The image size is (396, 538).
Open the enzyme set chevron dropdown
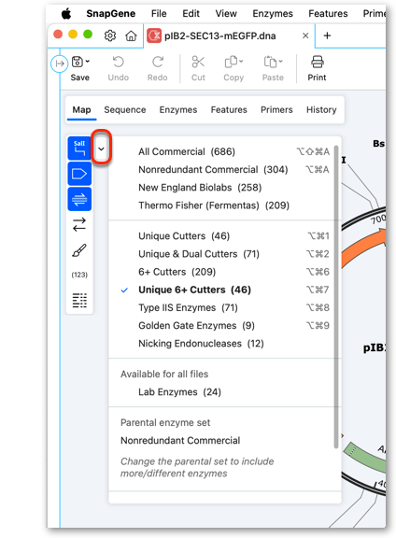pyautogui.click(x=101, y=149)
